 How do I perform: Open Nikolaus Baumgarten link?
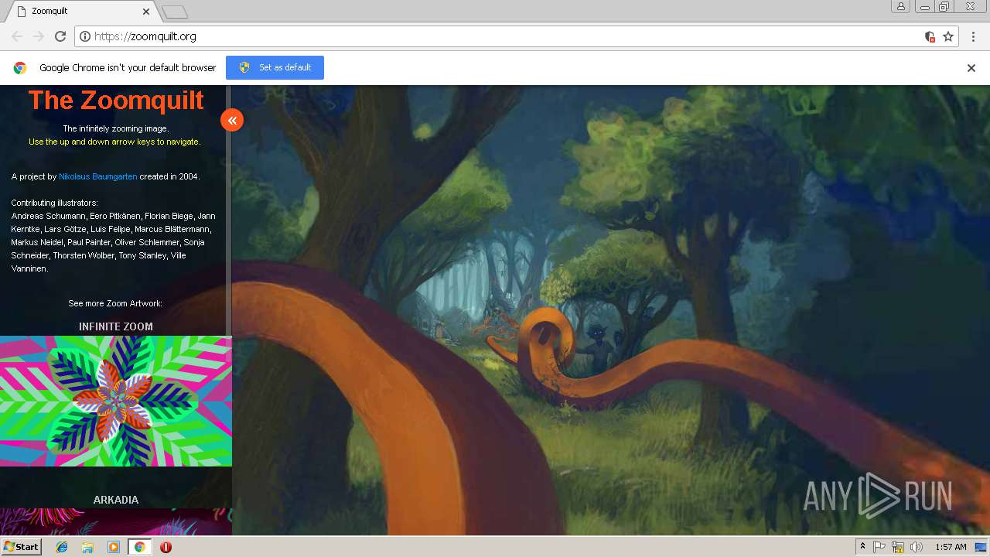[x=98, y=176]
